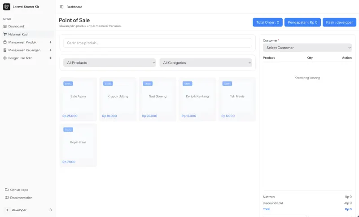Click the Rp 20.000 price

(149, 116)
